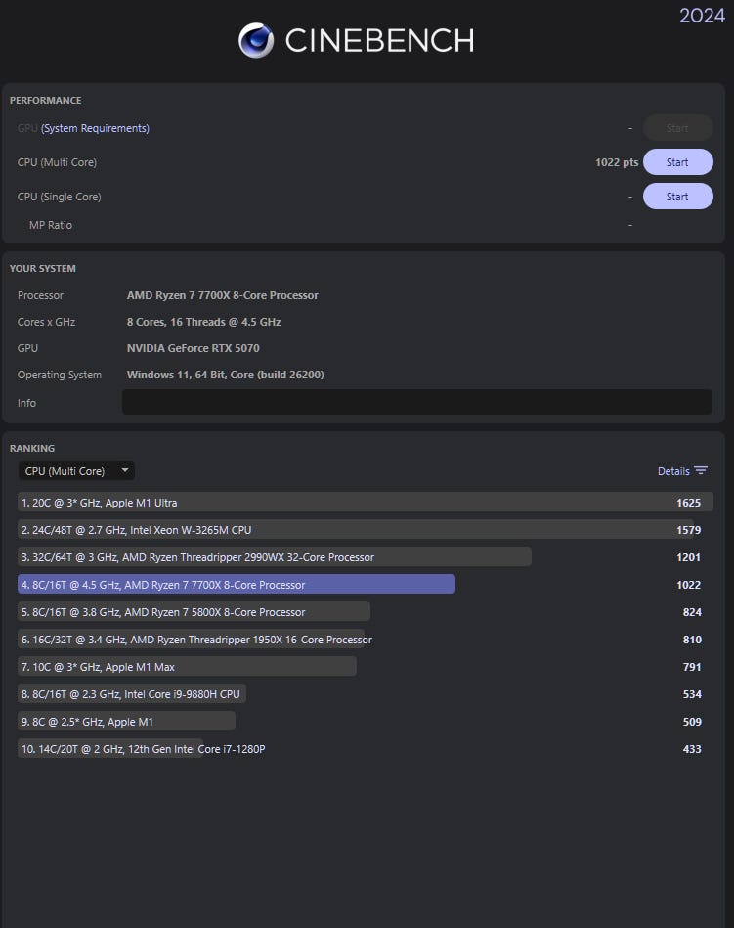Click the CINEBENCH title text
The height and width of the screenshot is (928, 734).
(379, 40)
